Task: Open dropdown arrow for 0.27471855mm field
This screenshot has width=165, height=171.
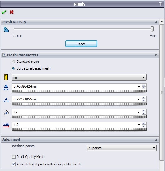Action: 139,99
